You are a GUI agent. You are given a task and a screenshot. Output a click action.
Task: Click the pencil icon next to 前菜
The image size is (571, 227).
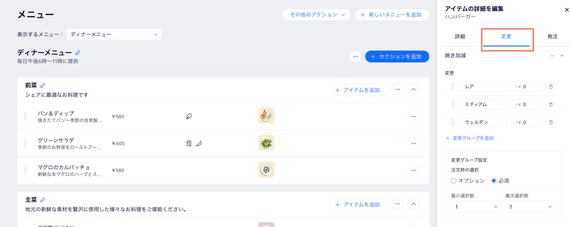click(43, 86)
